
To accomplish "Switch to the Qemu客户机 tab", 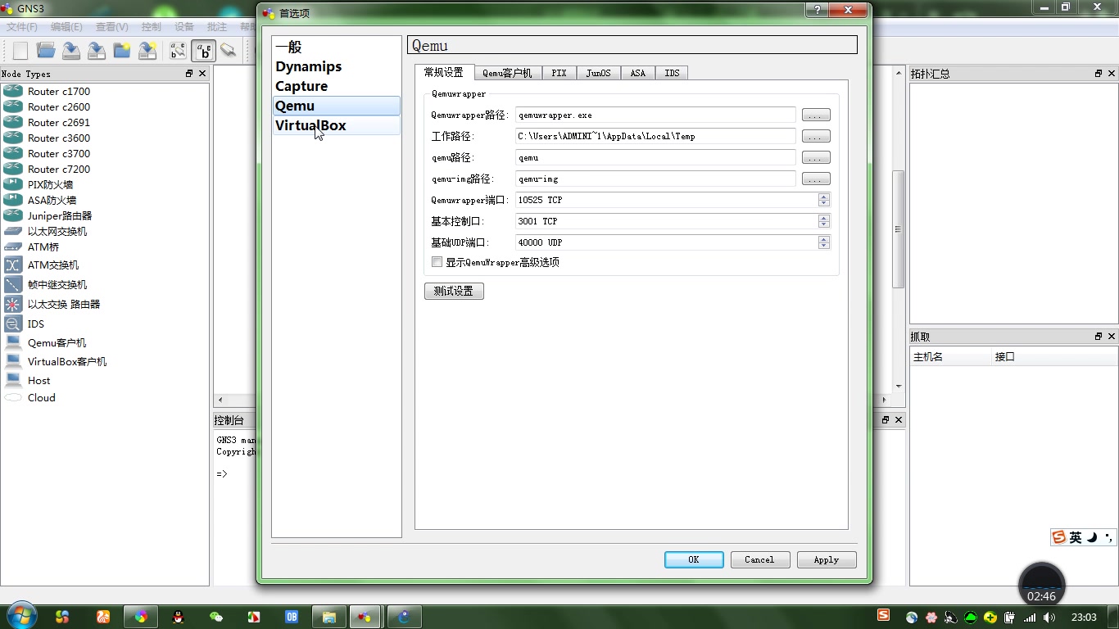I will point(507,73).
